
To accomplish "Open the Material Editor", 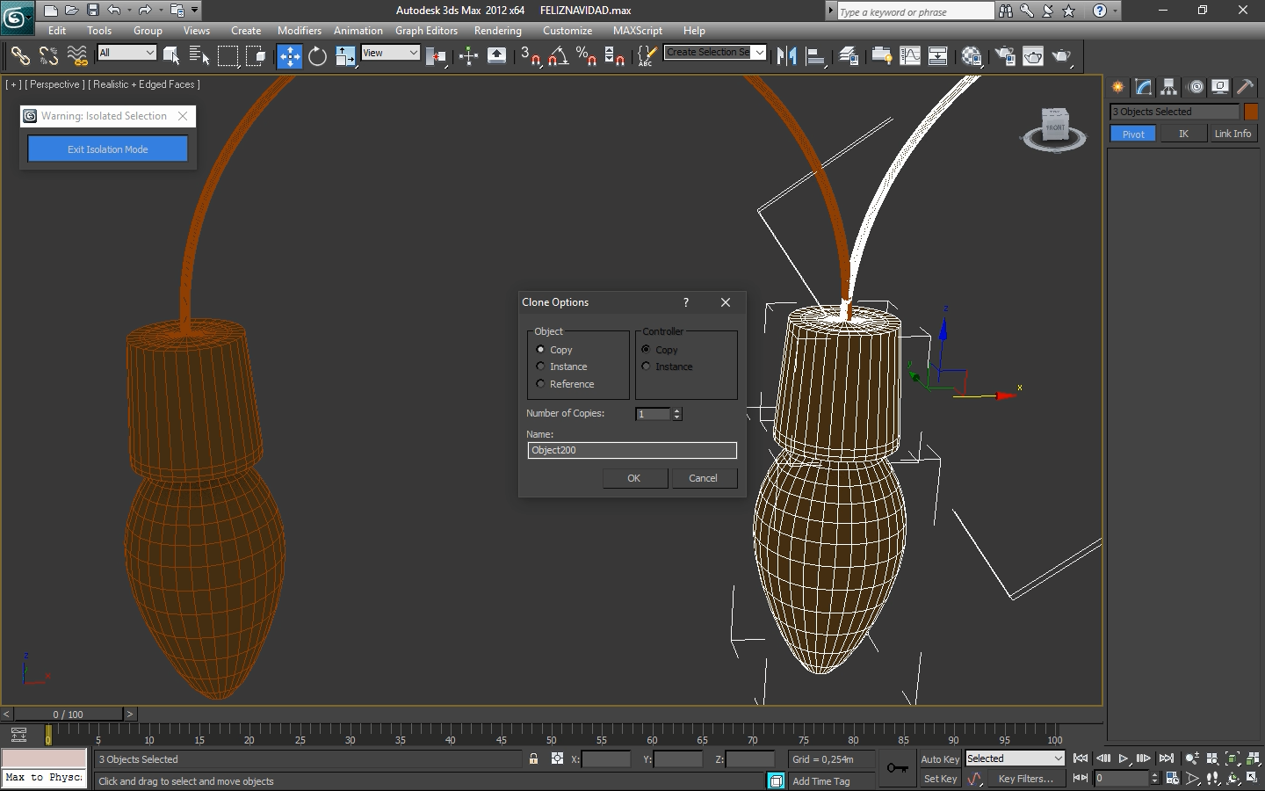I will (972, 56).
